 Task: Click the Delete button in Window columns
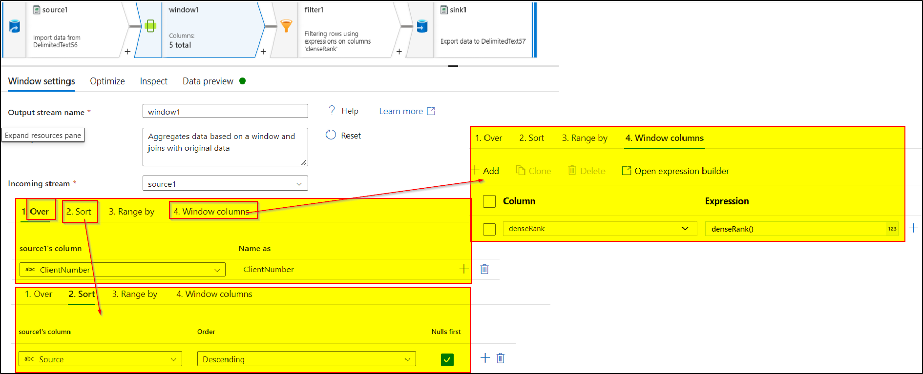pyautogui.click(x=587, y=171)
